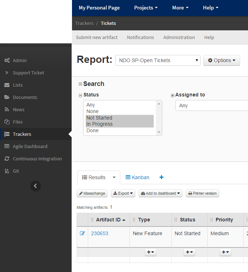Click the Printer version button
Image resolution: width=248 pixels, height=272 pixels.
click(202, 193)
